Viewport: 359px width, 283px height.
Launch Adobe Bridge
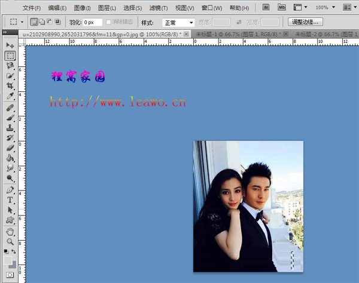tap(266, 7)
